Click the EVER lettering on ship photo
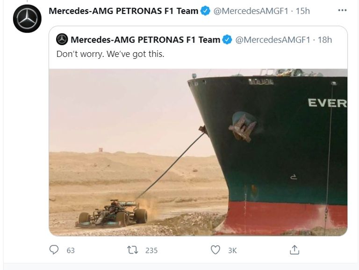359x270 pixels. pyautogui.click(x=327, y=103)
